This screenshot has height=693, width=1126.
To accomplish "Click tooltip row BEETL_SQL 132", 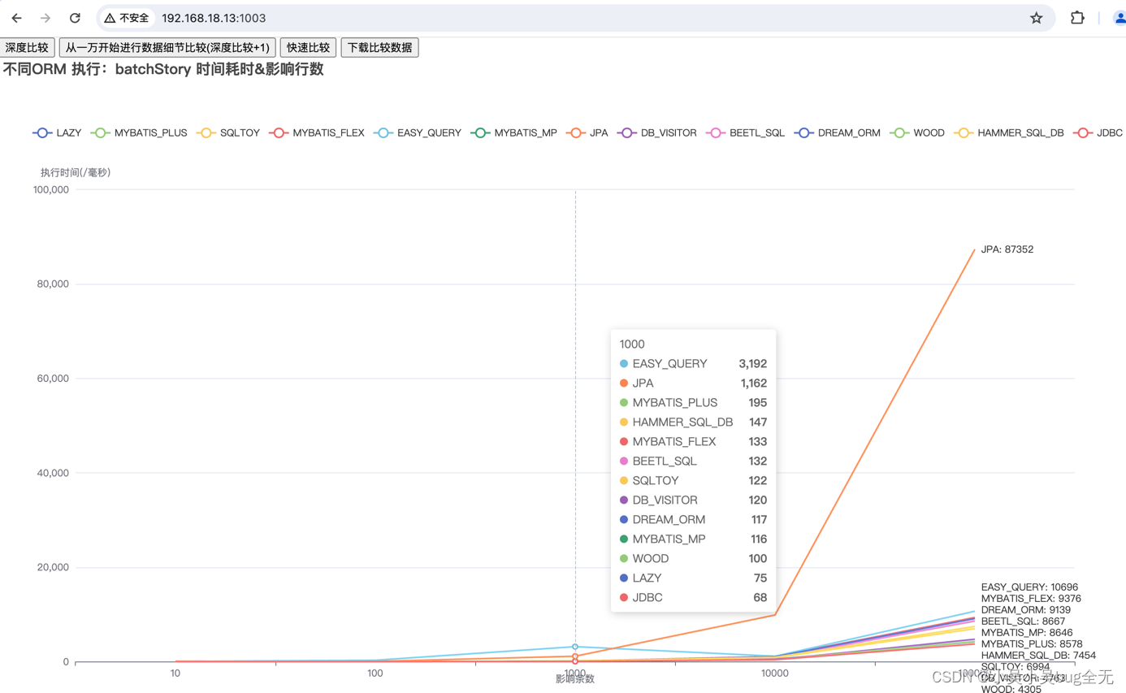I will 693,461.
